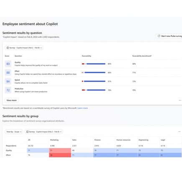Click the 'Favorability benchmark*' column header
Screen dimensions: 182x174
pos(142,56)
